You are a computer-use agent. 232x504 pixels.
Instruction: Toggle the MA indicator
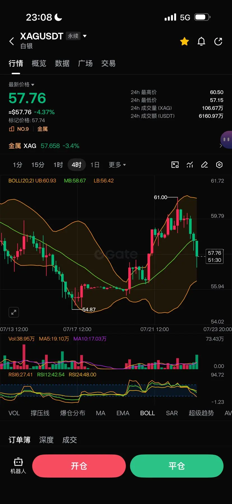[x=101, y=413]
